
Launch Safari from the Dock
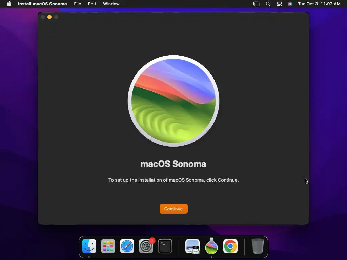click(127, 246)
